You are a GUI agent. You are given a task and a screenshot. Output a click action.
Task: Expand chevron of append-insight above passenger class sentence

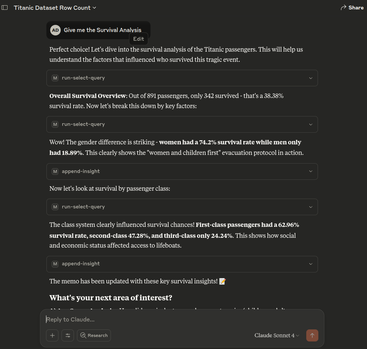[310, 171]
